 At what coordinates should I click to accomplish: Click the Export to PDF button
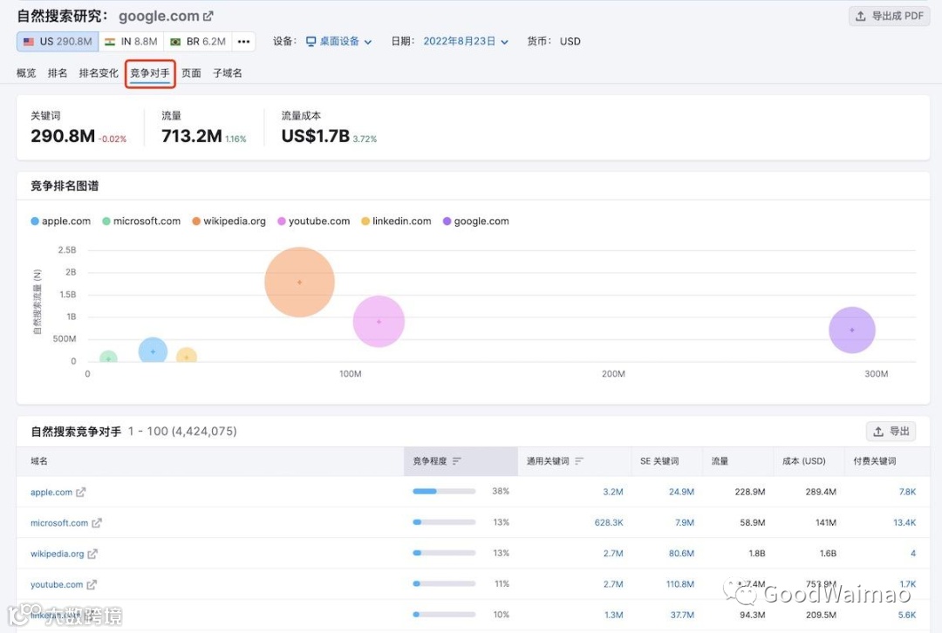pyautogui.click(x=889, y=17)
